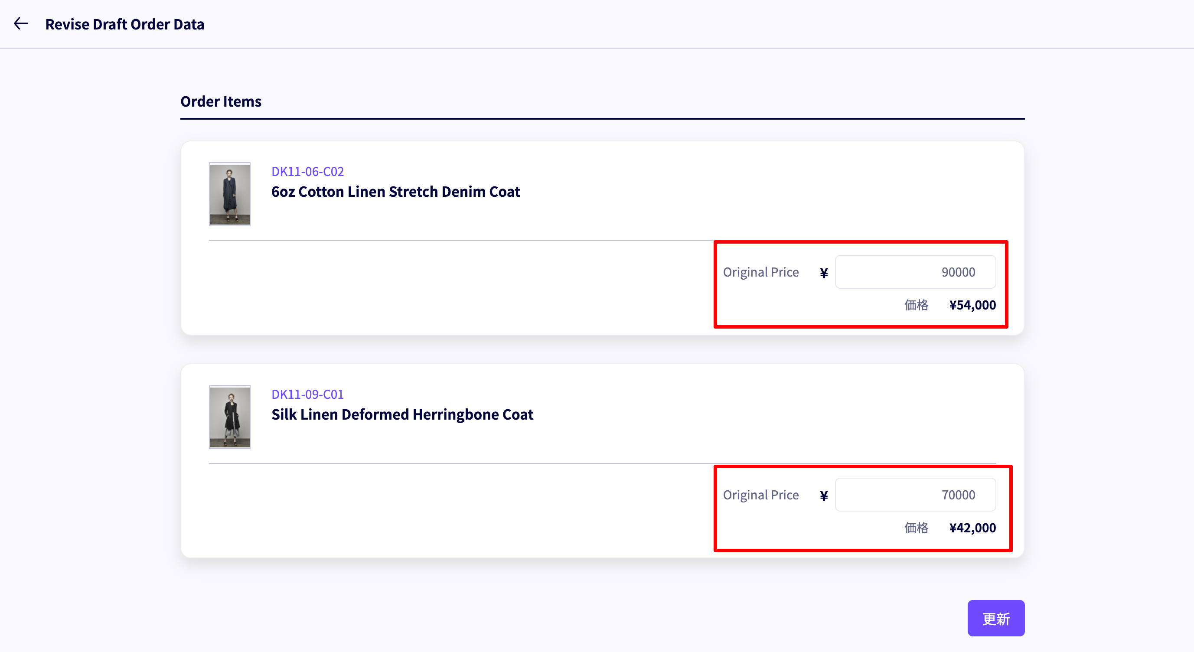
Task: Open the DK11-06-C02 product code link
Action: coord(307,172)
